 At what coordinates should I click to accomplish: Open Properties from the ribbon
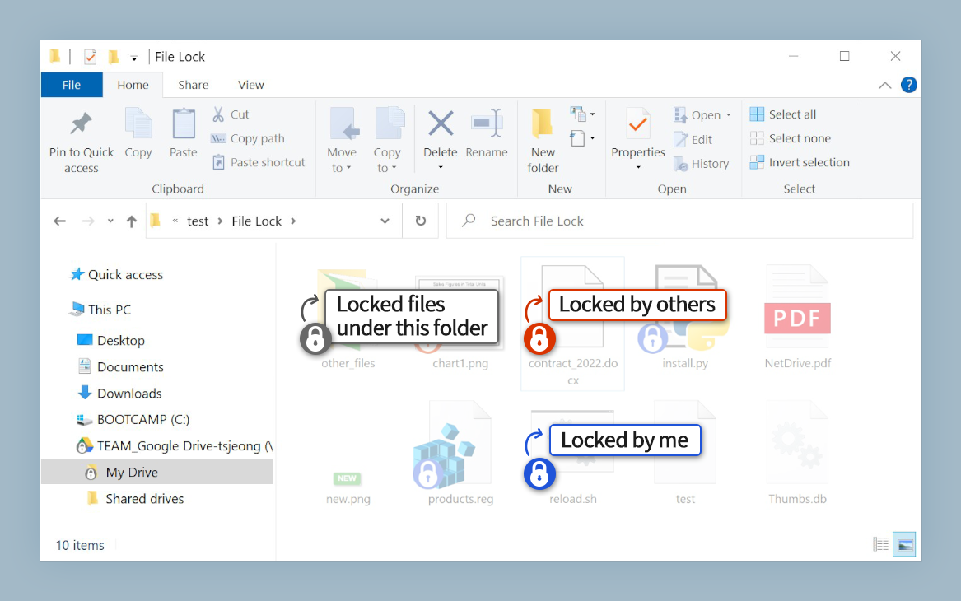tap(637, 125)
